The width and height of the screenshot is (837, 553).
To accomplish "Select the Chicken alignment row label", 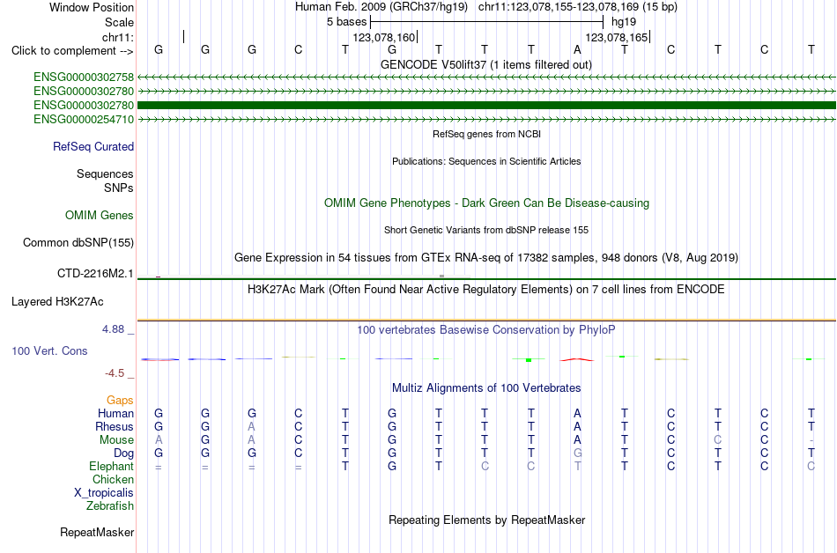I will click(113, 479).
